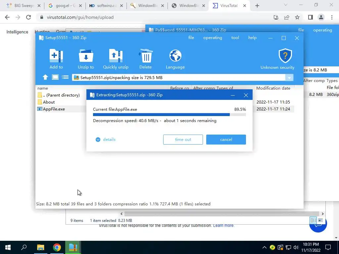The width and height of the screenshot is (339, 254).
Task: Click the Unzip to icon
Action: coord(86,56)
